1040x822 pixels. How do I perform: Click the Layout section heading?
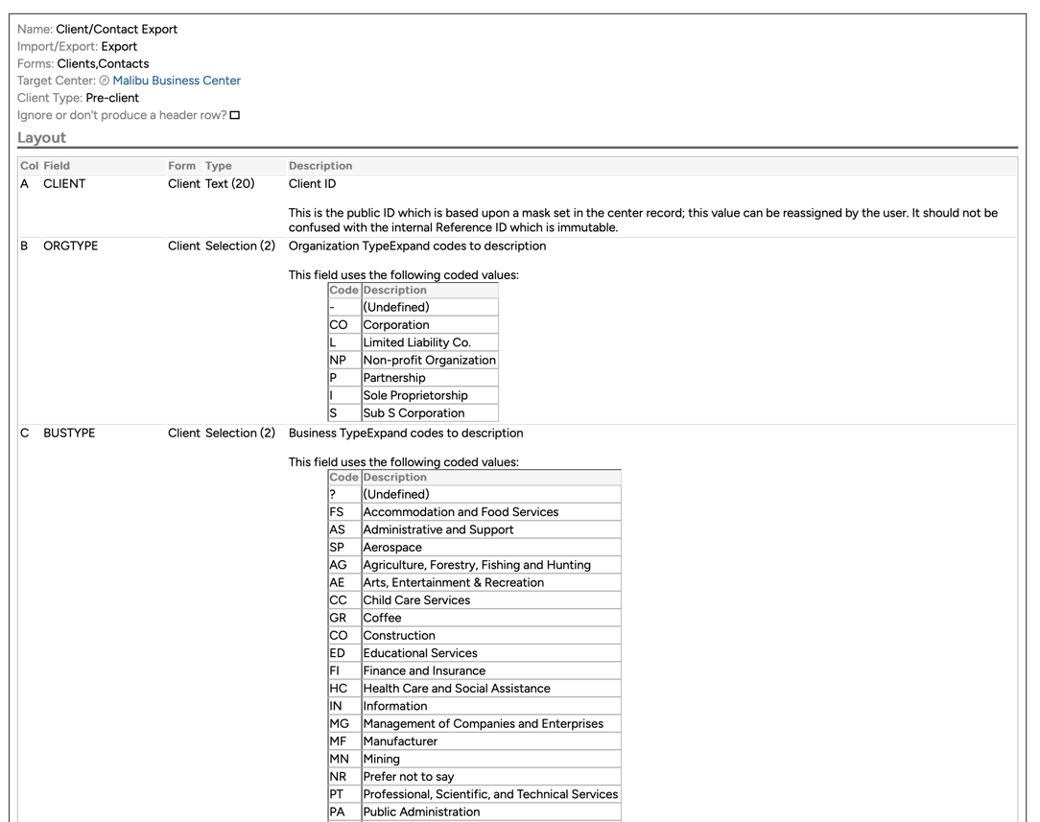point(42,138)
